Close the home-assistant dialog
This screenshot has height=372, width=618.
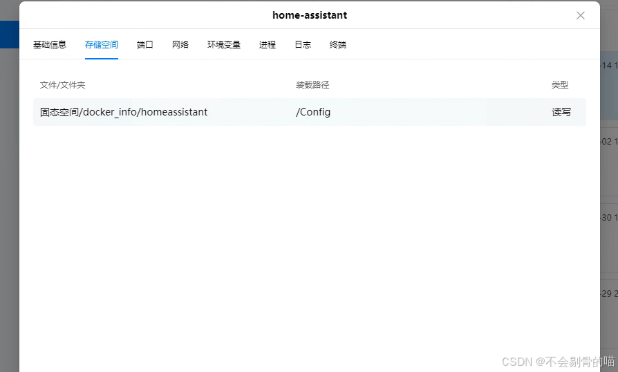coord(580,15)
